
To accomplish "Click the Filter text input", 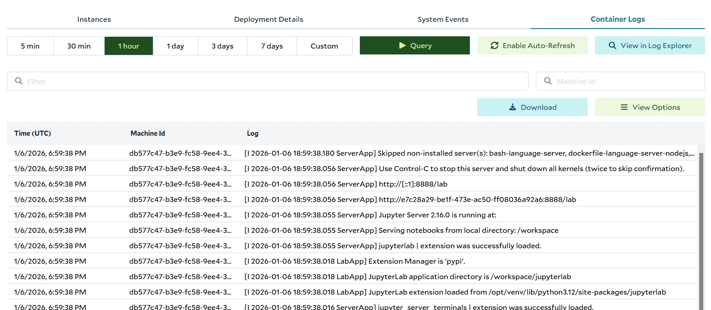I will 273,81.
